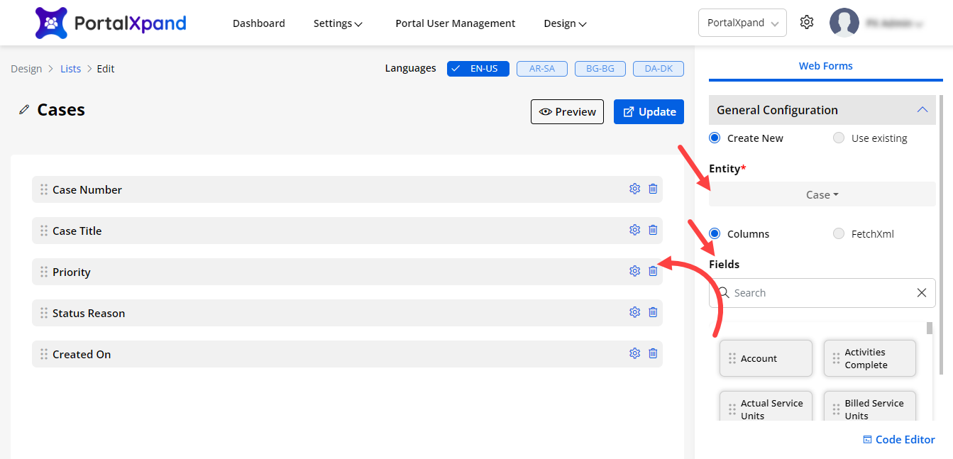Click the Fields search input box
The height and width of the screenshot is (459, 953).
click(816, 293)
